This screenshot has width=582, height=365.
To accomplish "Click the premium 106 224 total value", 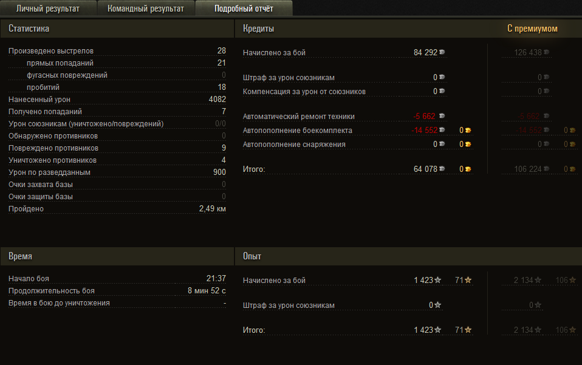I will pos(528,169).
